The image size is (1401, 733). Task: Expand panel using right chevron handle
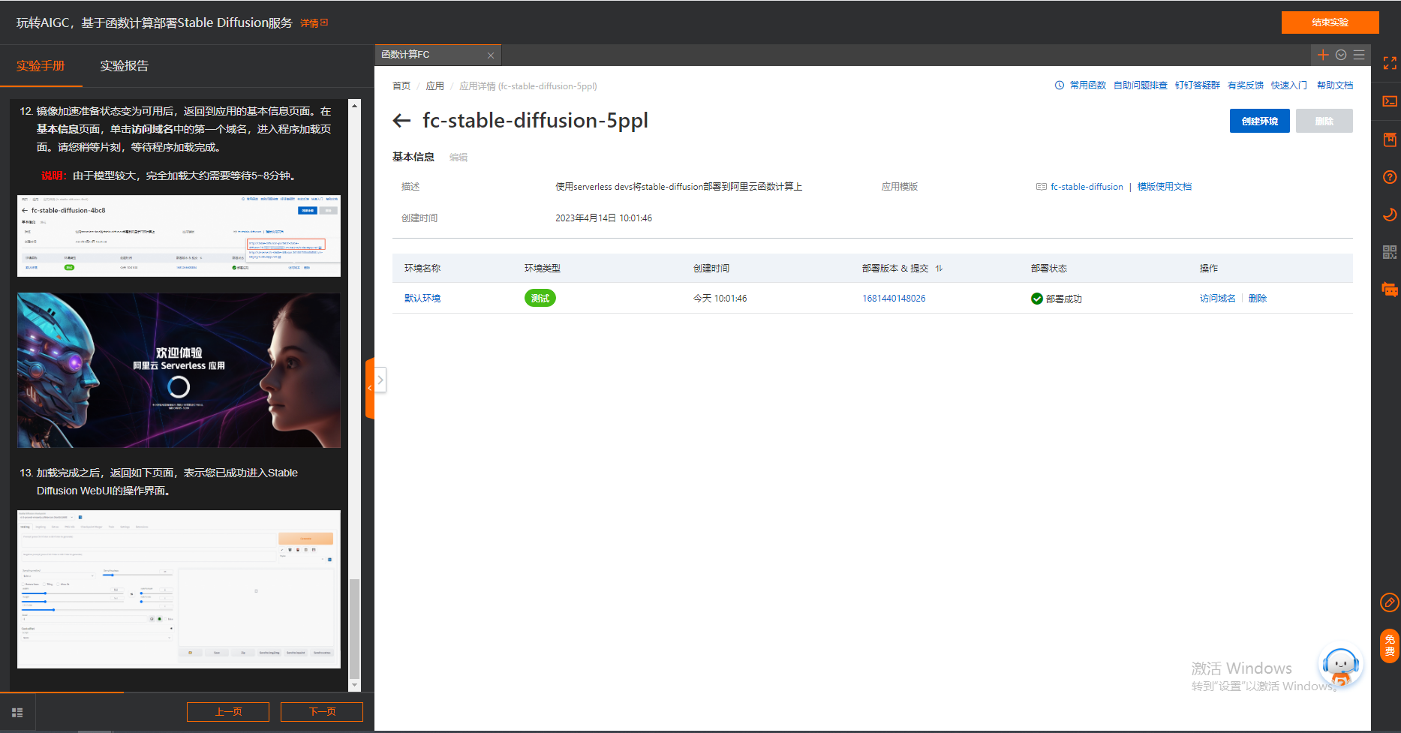coord(380,380)
